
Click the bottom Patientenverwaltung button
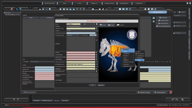[x=144, y=92]
